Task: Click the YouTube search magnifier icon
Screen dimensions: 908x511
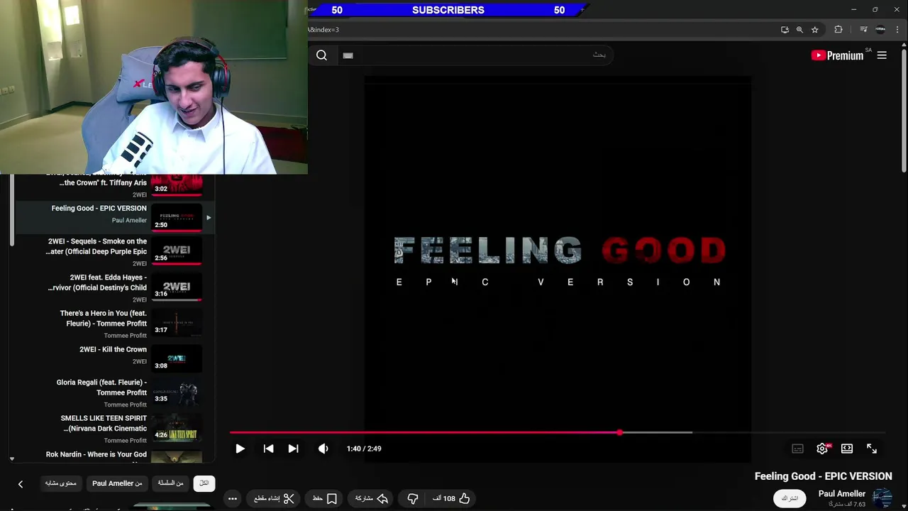Action: [321, 55]
